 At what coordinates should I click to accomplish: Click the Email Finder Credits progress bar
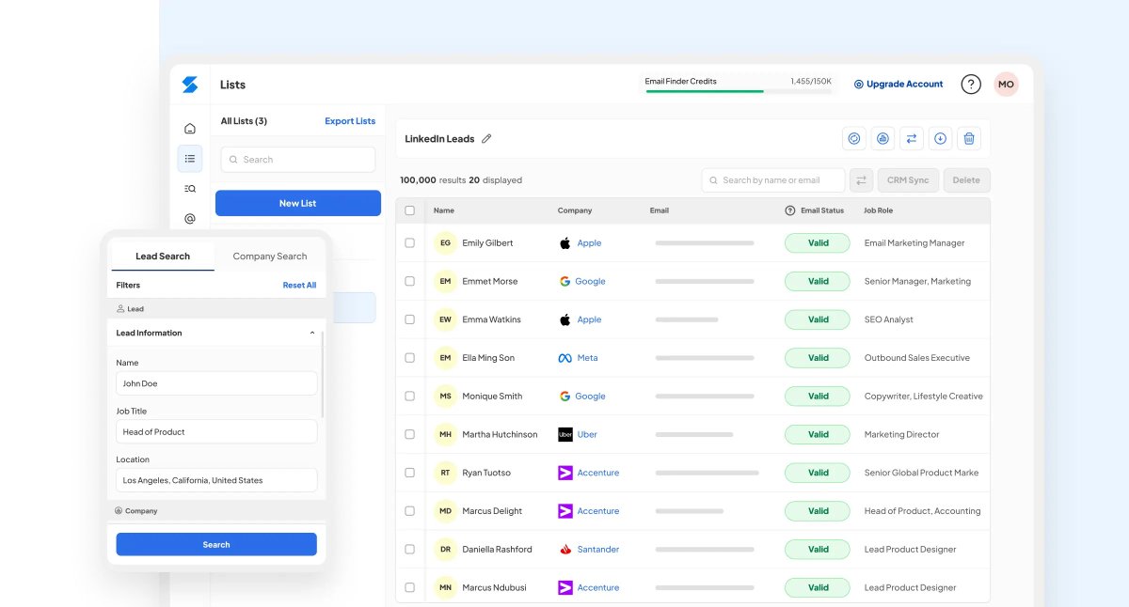click(x=738, y=91)
